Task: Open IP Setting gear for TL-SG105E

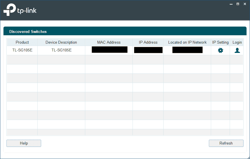Action: pyautogui.click(x=220, y=50)
